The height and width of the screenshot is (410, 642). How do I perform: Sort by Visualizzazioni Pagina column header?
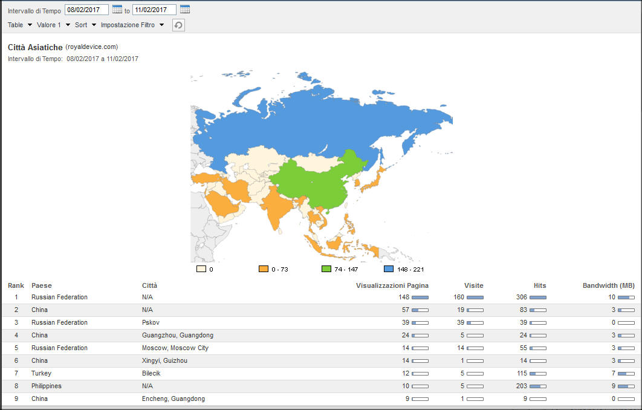point(392,285)
